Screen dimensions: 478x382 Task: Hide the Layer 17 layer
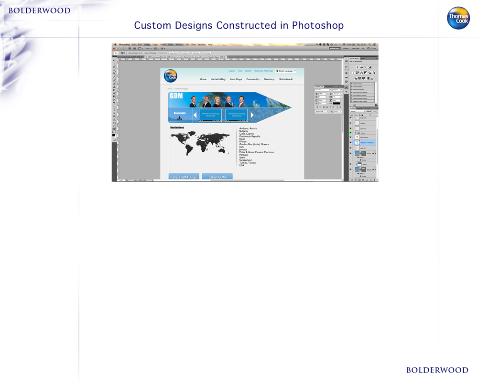350,148
